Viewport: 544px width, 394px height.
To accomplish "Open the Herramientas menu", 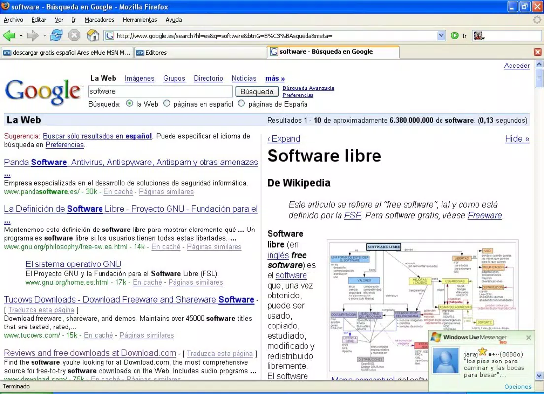I will [x=139, y=20].
